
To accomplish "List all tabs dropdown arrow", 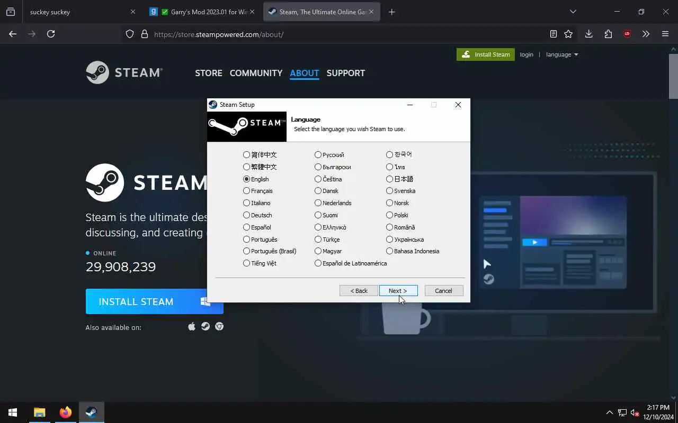I will click(573, 12).
